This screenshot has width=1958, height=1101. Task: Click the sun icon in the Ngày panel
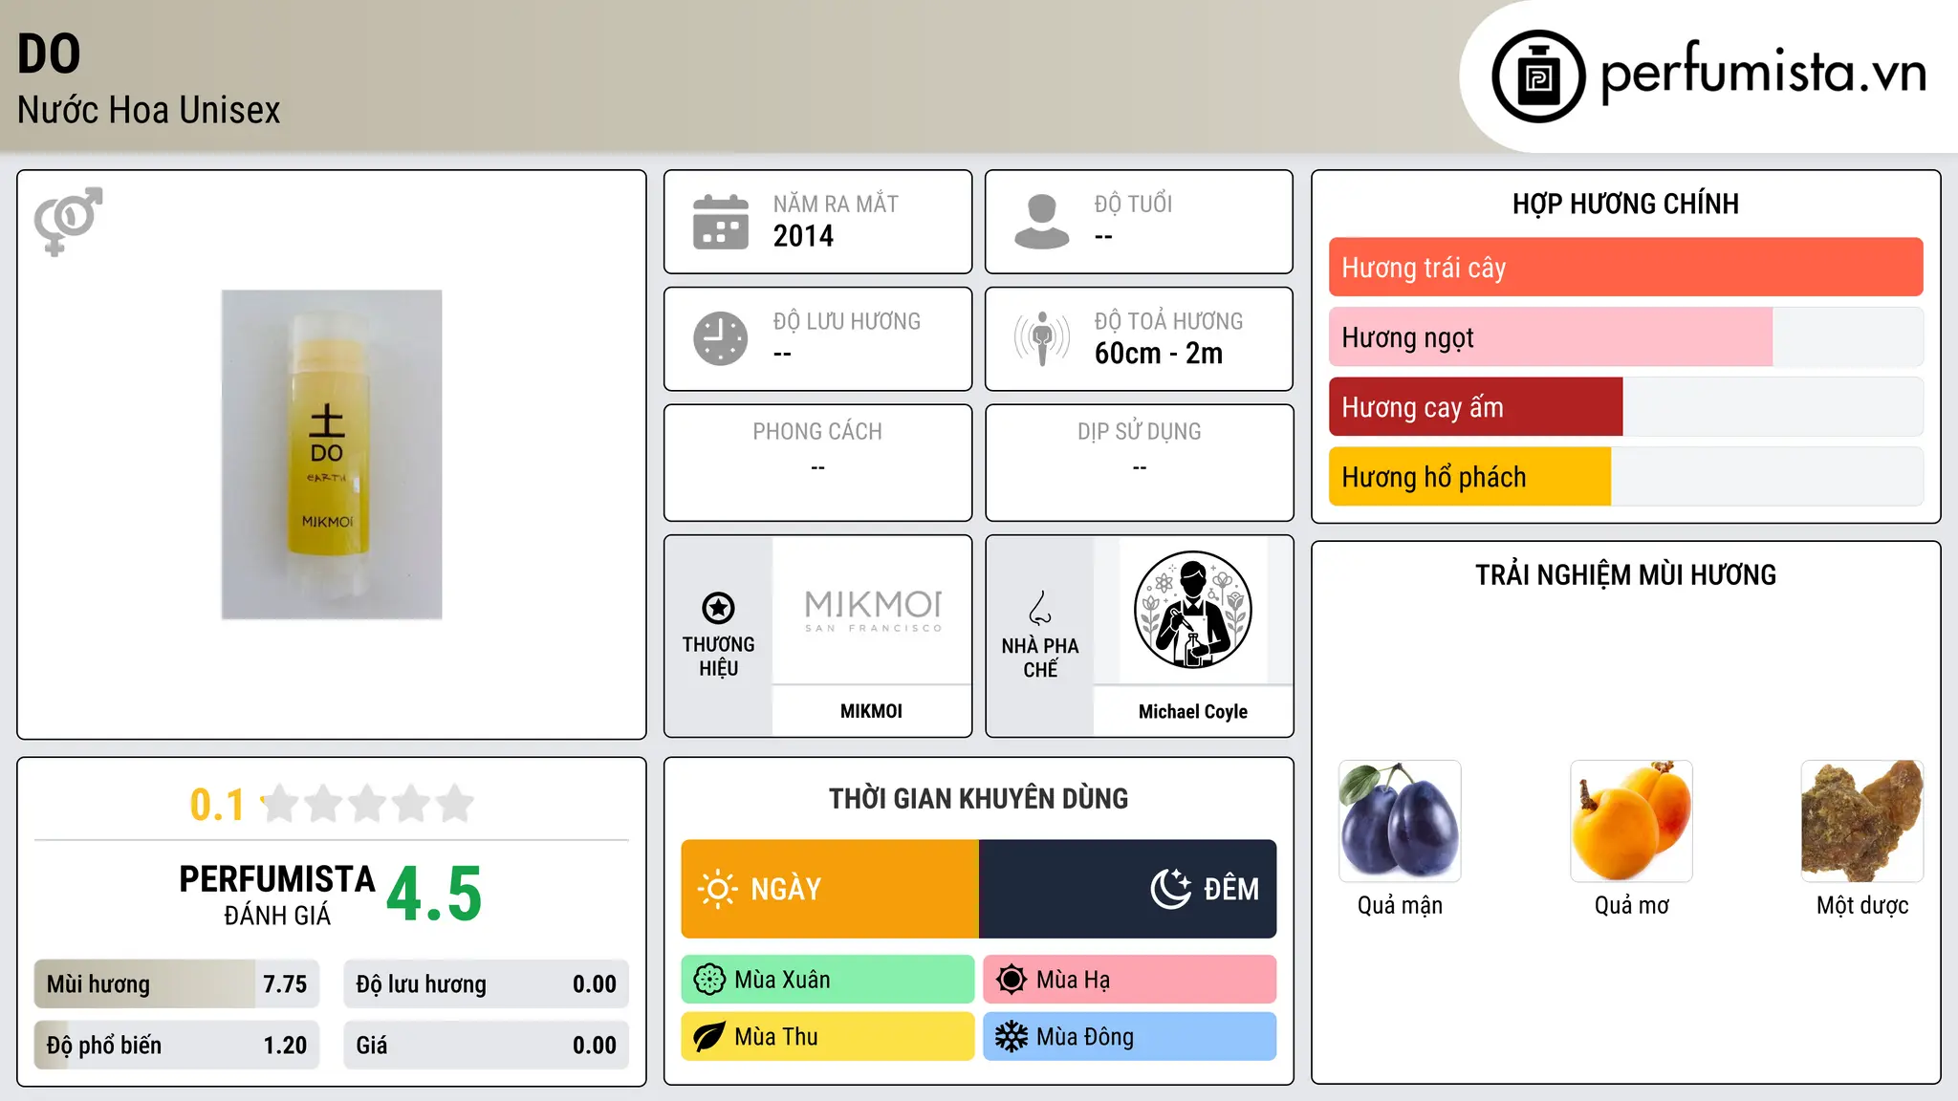718,889
